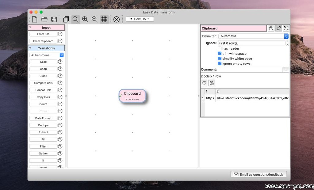Add an If transform
Viewport: 314px width, 190px height.
pyautogui.click(x=43, y=160)
